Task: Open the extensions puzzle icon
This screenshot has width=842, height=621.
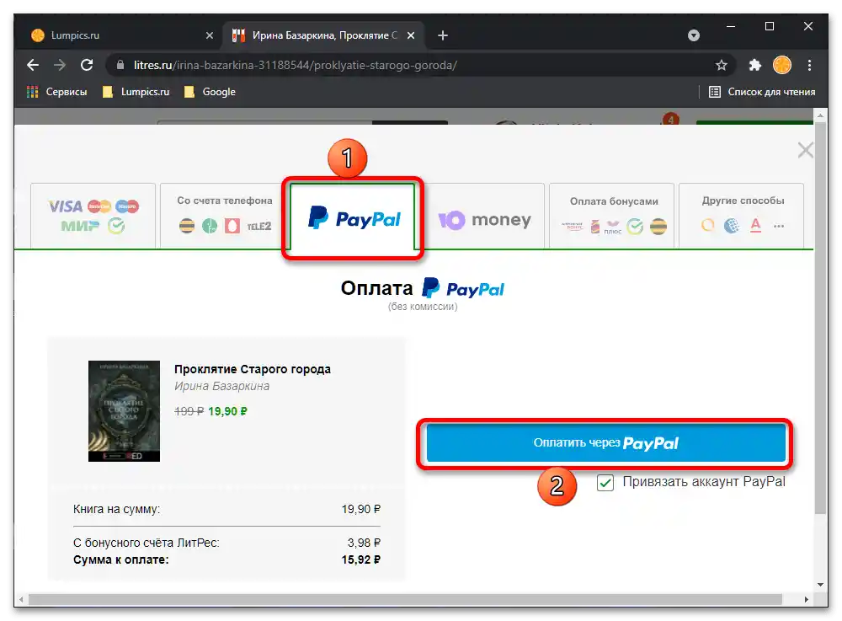Action: (x=755, y=65)
